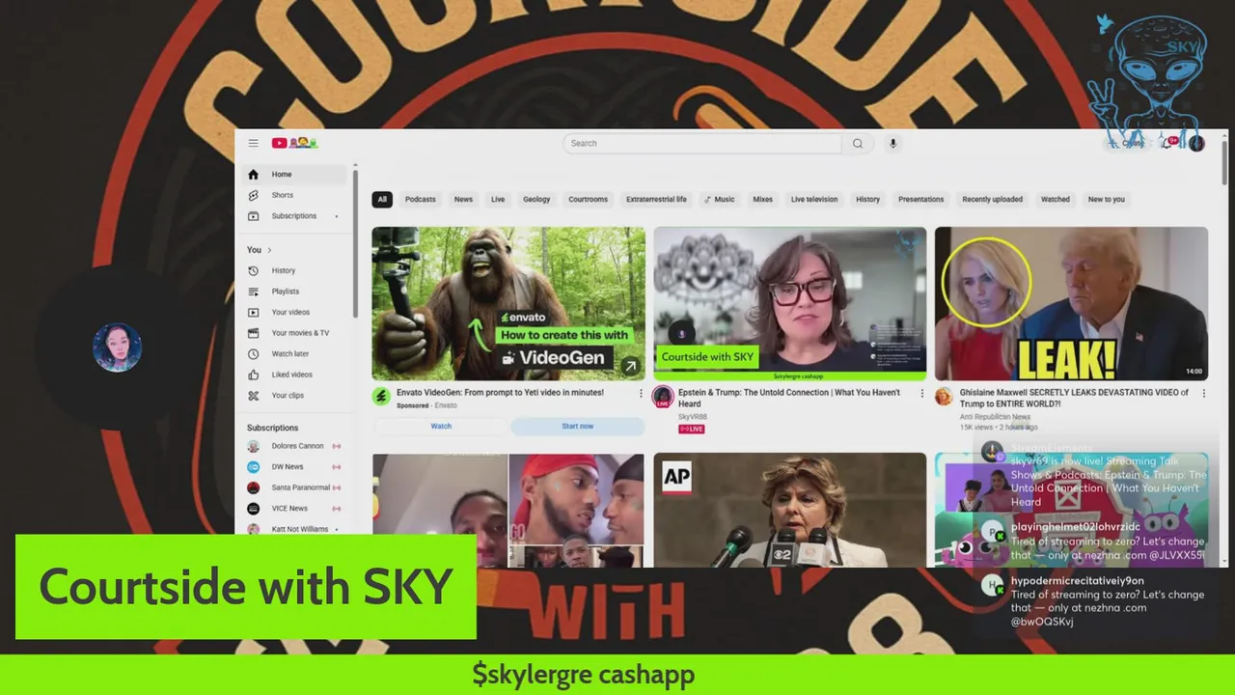Click the YouTube logo
The width and height of the screenshot is (1235, 695).
[295, 143]
